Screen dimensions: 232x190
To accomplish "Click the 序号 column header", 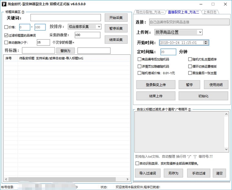I will 10,58.
